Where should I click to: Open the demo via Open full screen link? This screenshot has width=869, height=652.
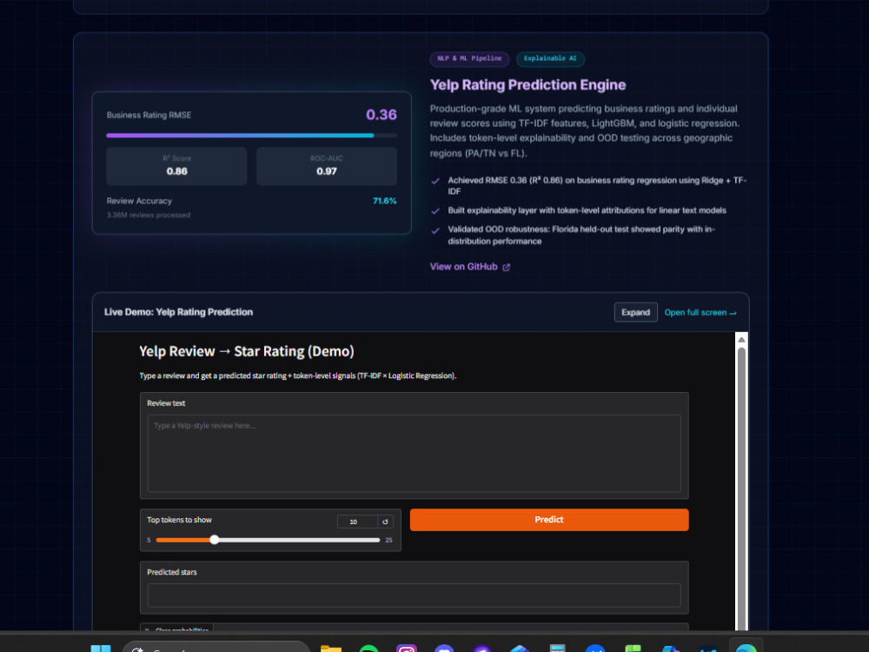tap(700, 313)
